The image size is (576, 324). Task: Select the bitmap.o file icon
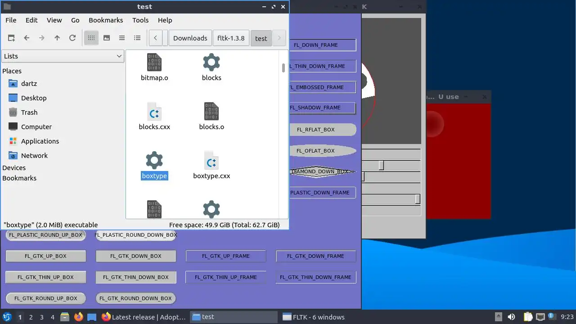pyautogui.click(x=154, y=62)
